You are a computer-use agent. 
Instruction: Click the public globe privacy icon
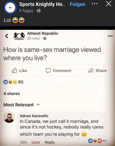coord(39,11)
